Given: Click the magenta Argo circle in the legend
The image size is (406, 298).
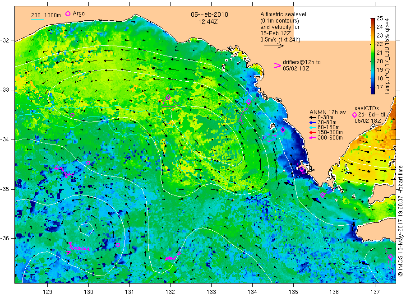Looking at the screenshot, I should click(68, 14).
